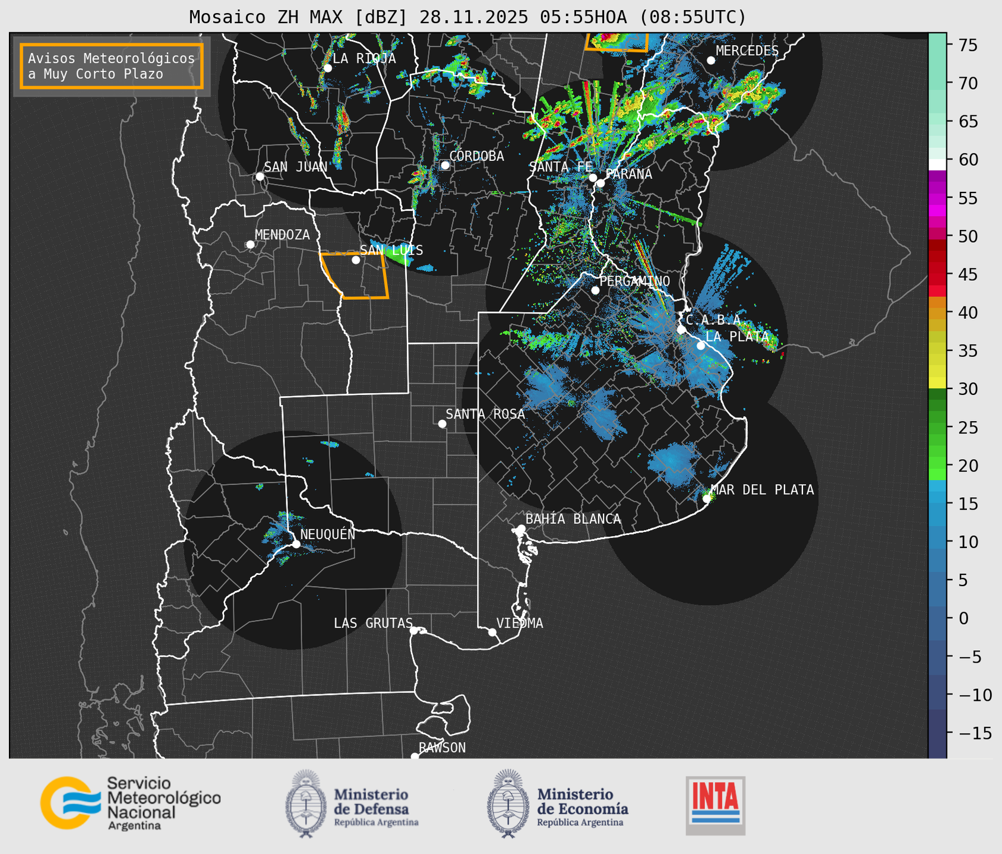Click the 0 dBZ label on the color scale
1002x854 pixels.
pyautogui.click(x=963, y=618)
